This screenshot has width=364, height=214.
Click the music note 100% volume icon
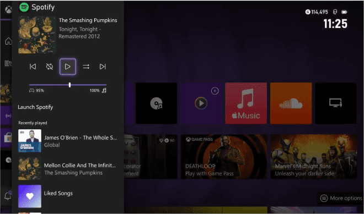[x=104, y=91]
